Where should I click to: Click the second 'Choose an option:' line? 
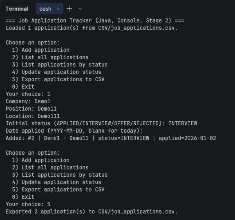pos(33,153)
